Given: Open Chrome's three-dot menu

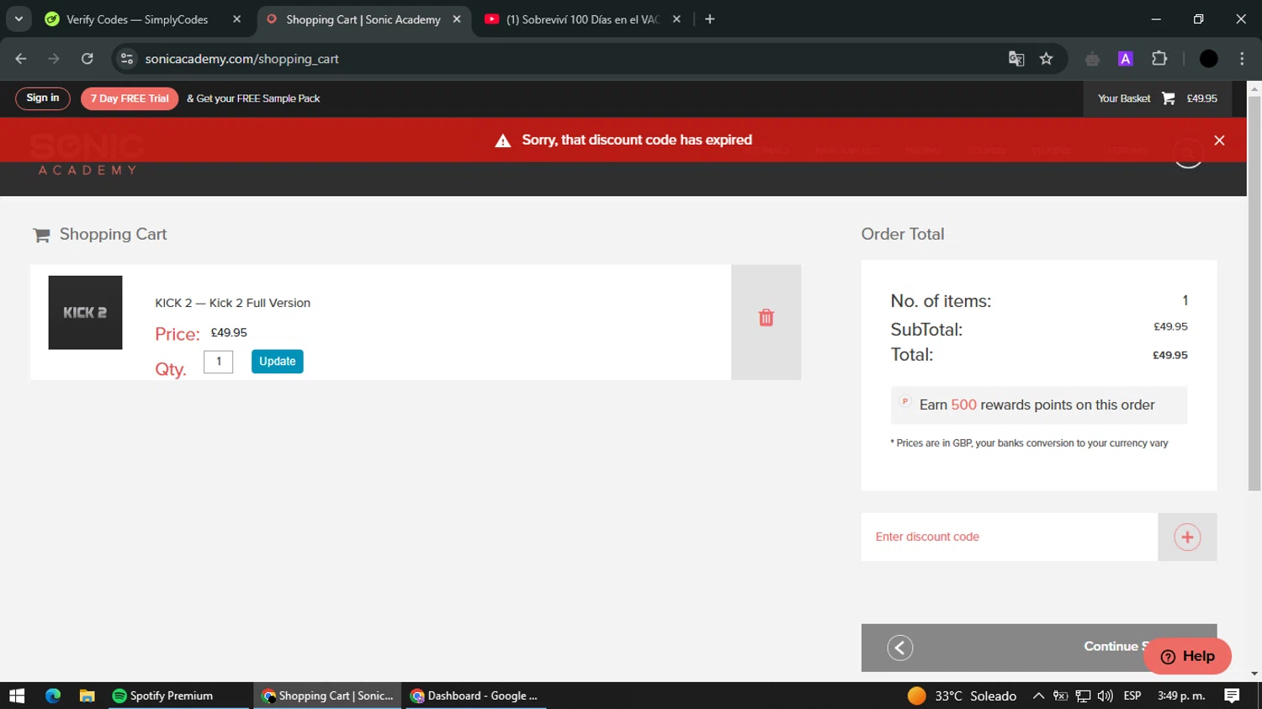Looking at the screenshot, I should pyautogui.click(x=1242, y=59).
